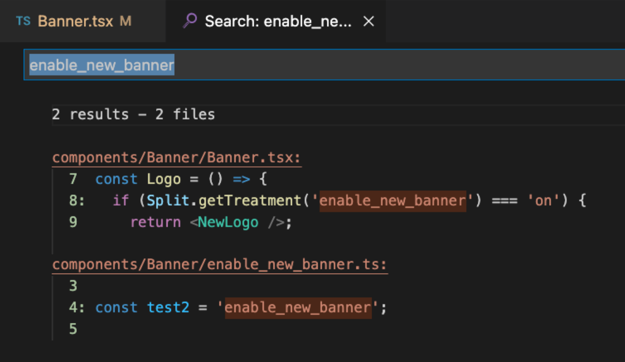Close the Search editor tab
The height and width of the screenshot is (362, 625).
point(368,21)
